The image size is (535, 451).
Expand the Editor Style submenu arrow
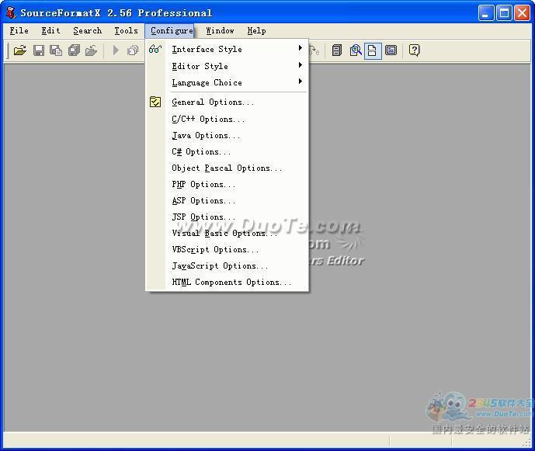tap(301, 65)
